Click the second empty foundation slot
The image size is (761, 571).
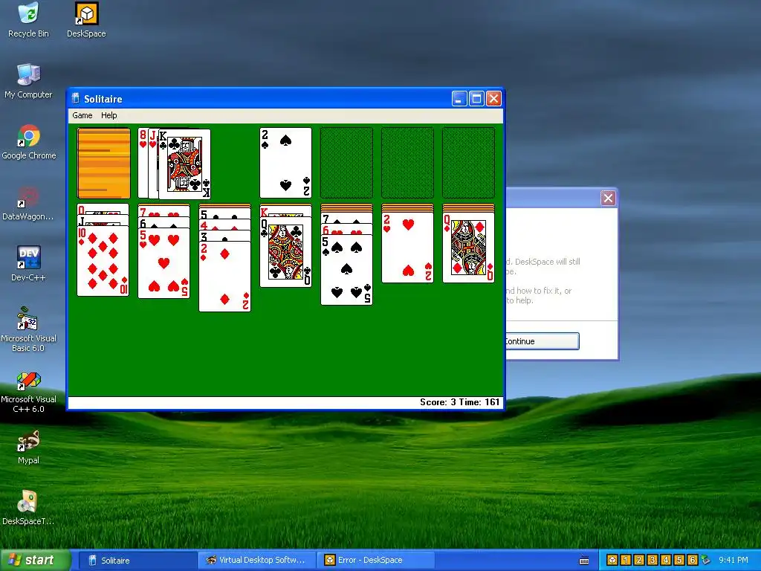(x=346, y=163)
